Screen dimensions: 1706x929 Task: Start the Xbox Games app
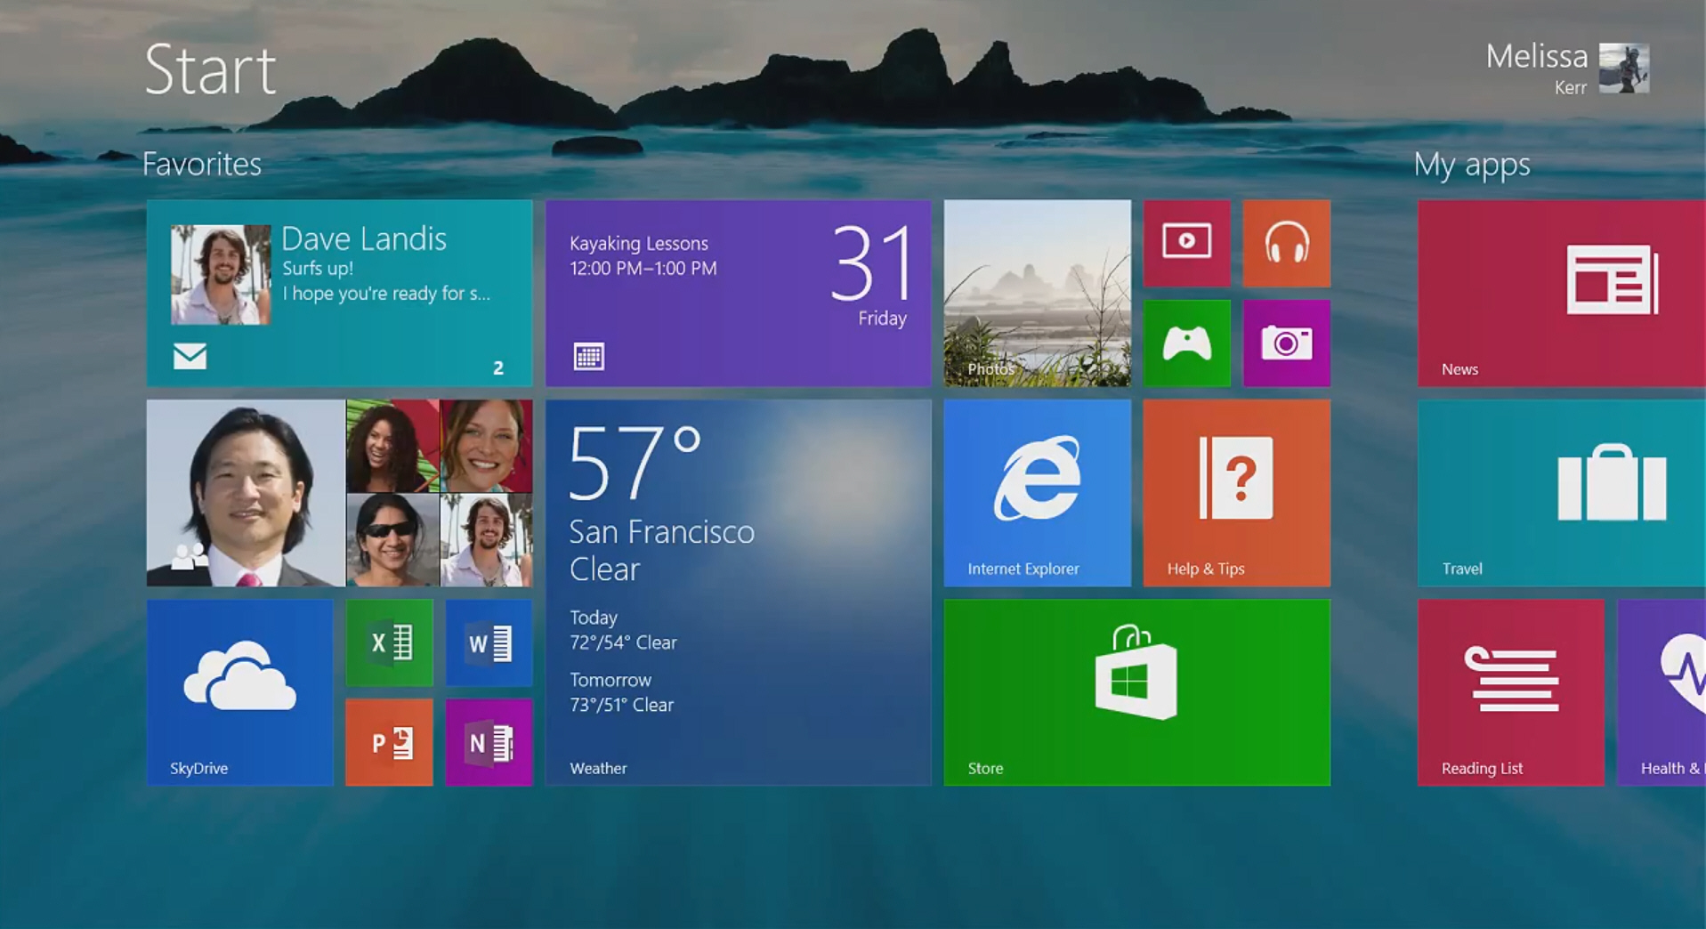point(1187,343)
